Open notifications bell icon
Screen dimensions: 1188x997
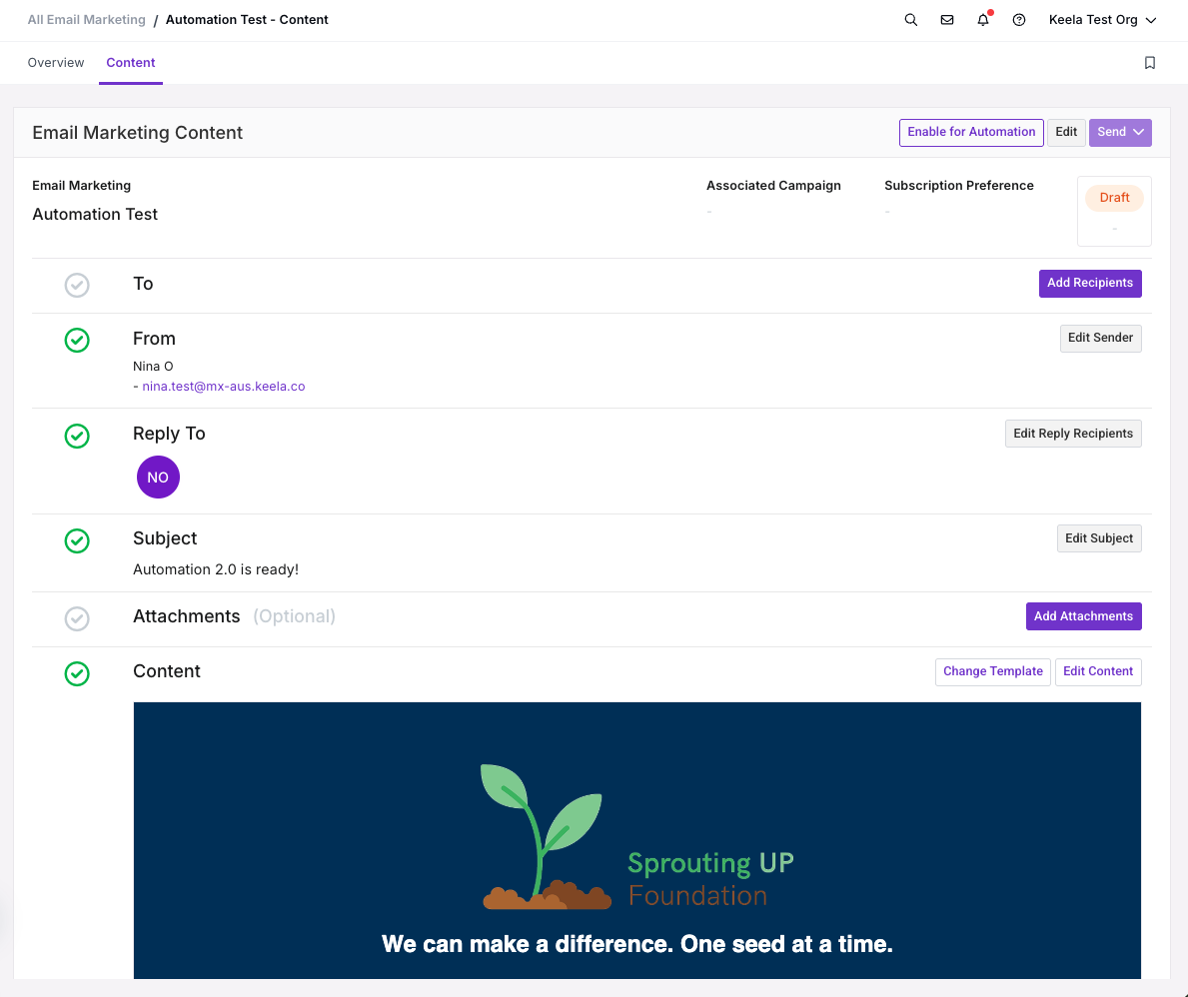(983, 20)
